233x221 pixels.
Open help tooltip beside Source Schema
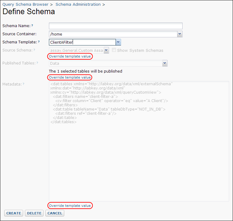[x=34, y=50]
